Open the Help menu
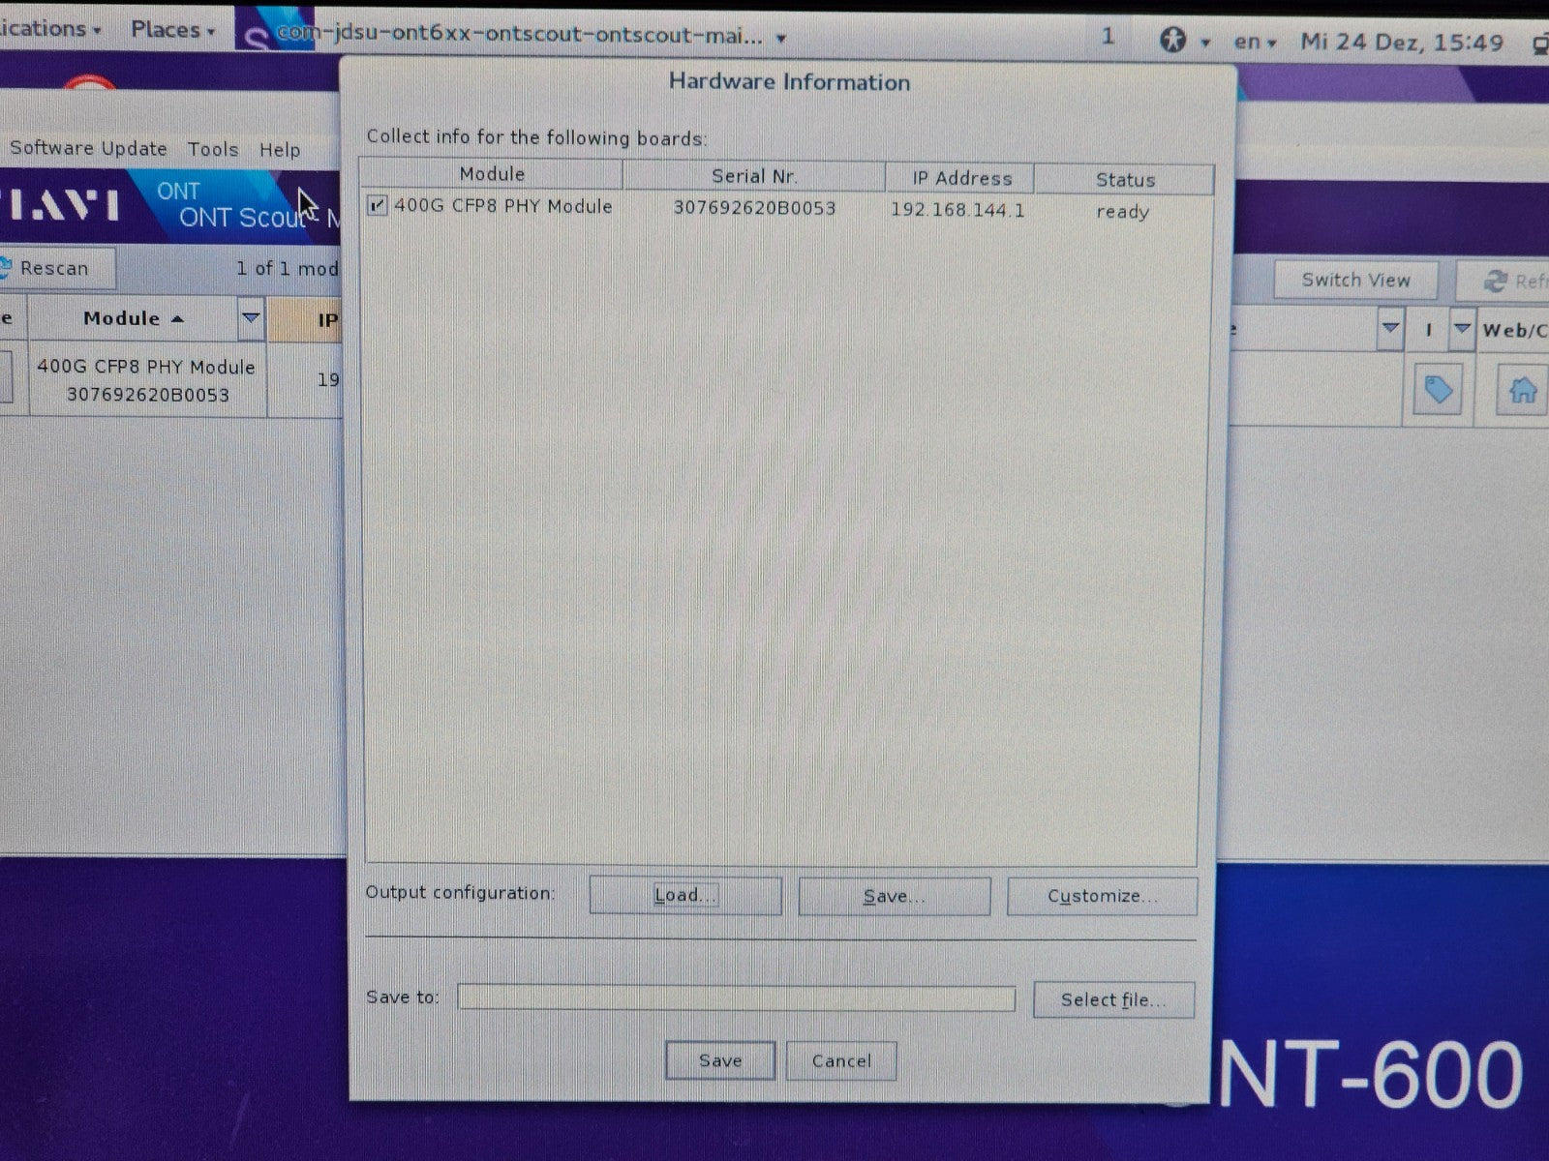The height and width of the screenshot is (1161, 1549). pyautogui.click(x=279, y=150)
